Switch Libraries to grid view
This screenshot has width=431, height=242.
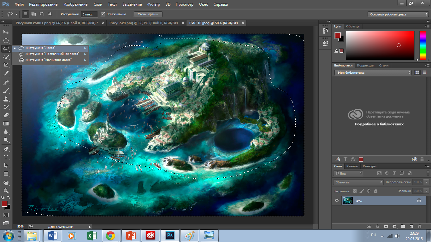(417, 72)
